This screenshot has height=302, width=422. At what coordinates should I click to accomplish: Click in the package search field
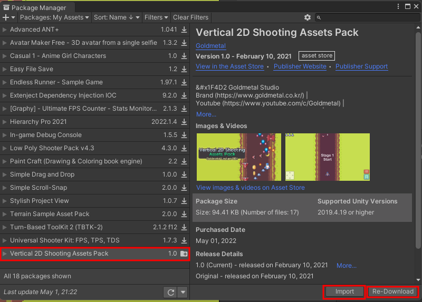pos(367,17)
